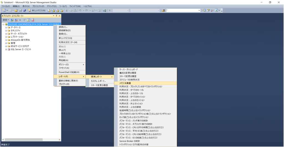284x147 pixels.
Task: Choose カスタム レポート... submenu item
Action: pyautogui.click(x=100, y=81)
